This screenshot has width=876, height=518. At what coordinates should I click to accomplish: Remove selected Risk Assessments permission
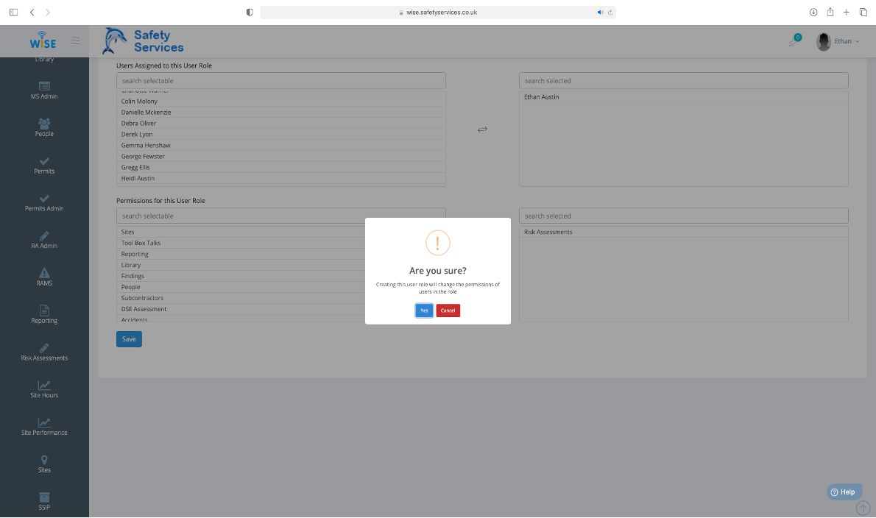[684, 232]
